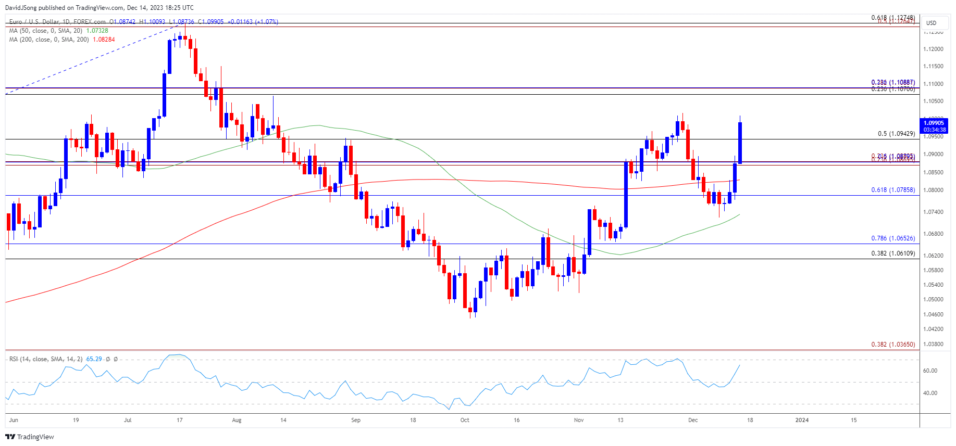The width and height of the screenshot is (956, 446).
Task: Select the MA (50, close, 0, SMA, 20) legend
Action: tap(46, 31)
